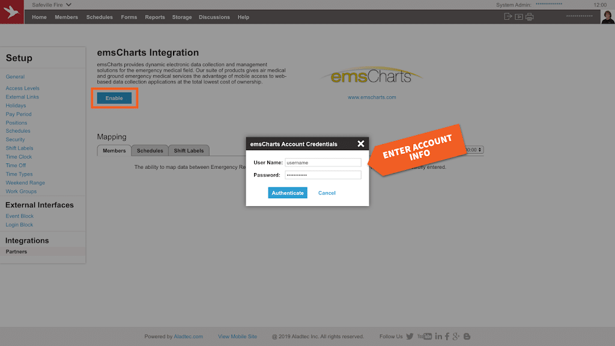Open View Mobile Site link
Viewport: 615px width, 346px height.
pos(237,336)
